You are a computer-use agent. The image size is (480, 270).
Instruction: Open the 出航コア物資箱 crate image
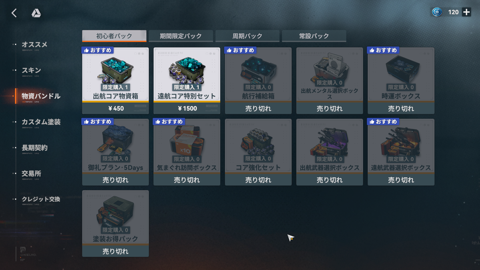[x=115, y=69]
